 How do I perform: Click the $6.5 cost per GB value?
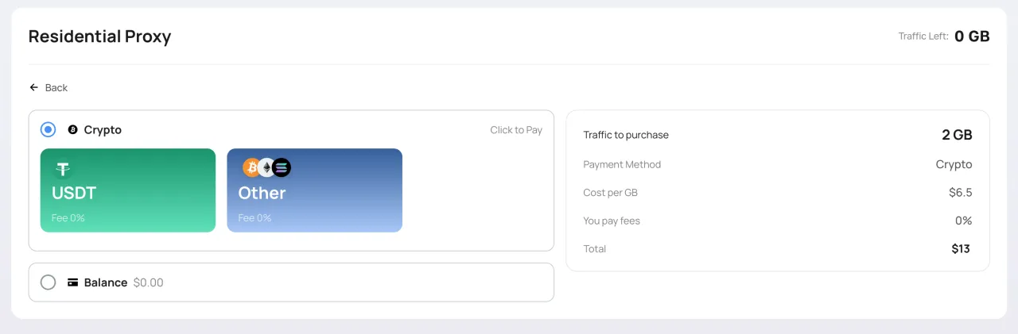[960, 192]
